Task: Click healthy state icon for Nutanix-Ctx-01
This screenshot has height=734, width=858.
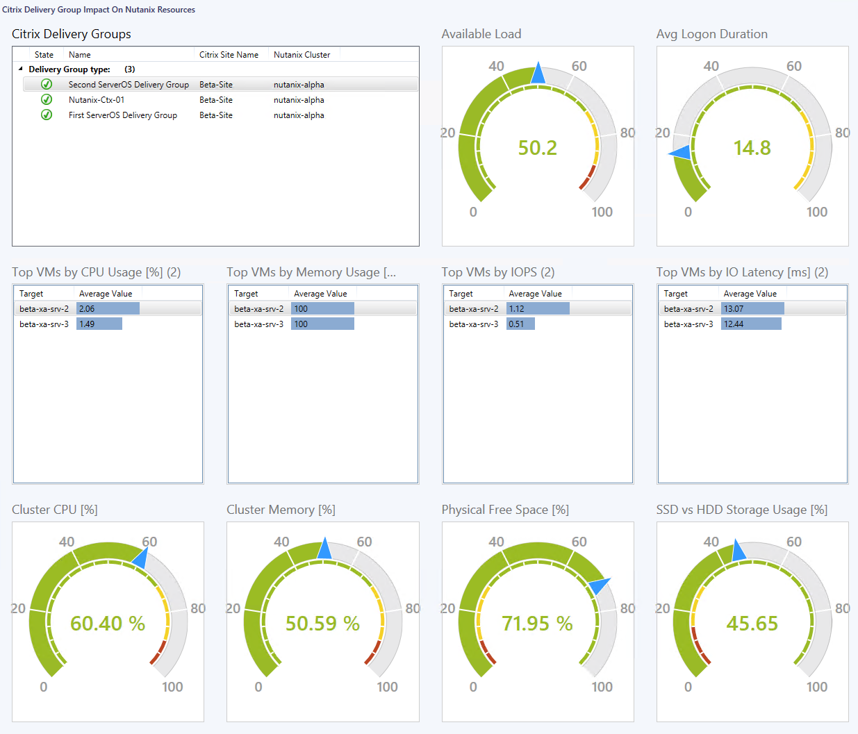Action: 47,99
